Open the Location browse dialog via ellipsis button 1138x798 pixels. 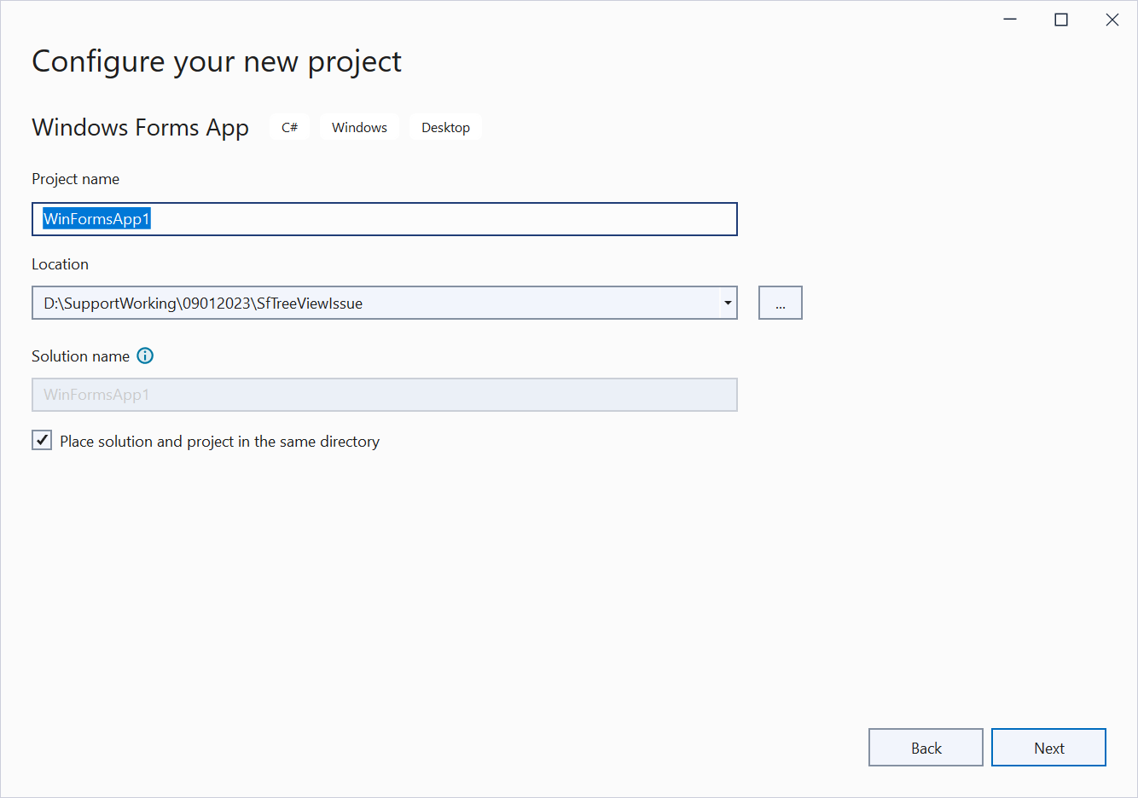780,303
